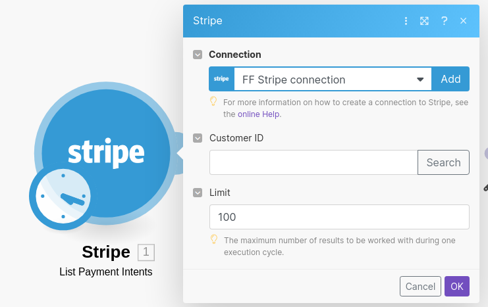
Task: Open the clock schedule icon on Stripe module
Action: tap(63, 197)
